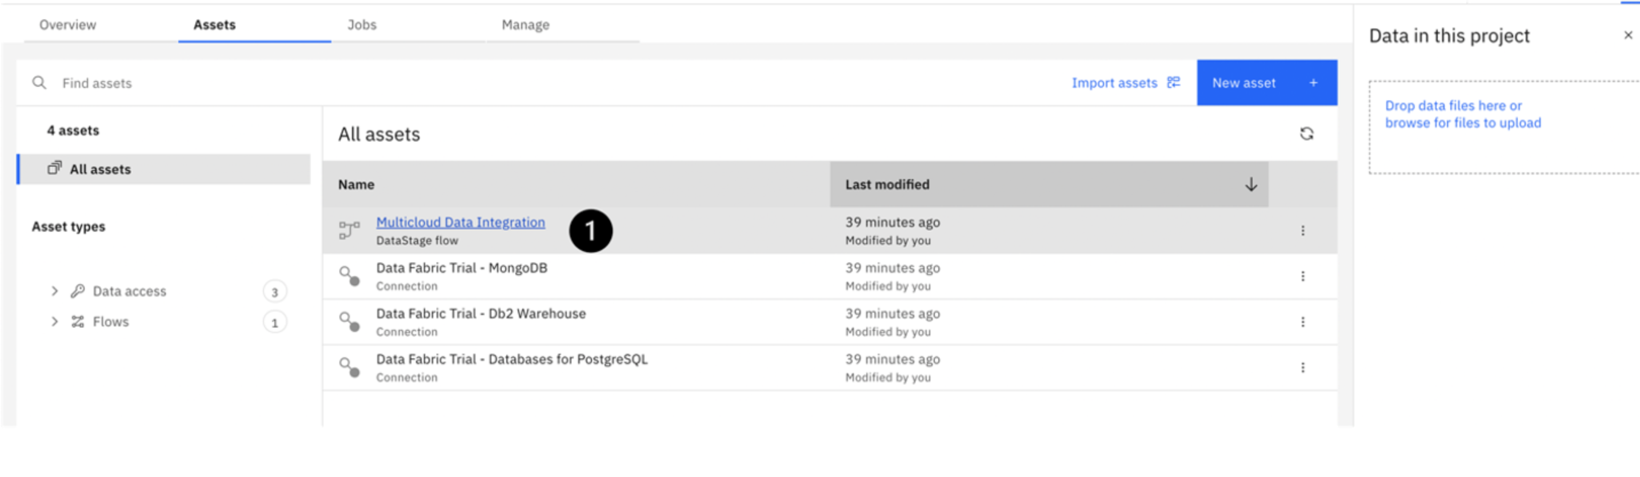Click the Data access count badge 3
The height and width of the screenshot is (477, 1640).
[x=274, y=292]
